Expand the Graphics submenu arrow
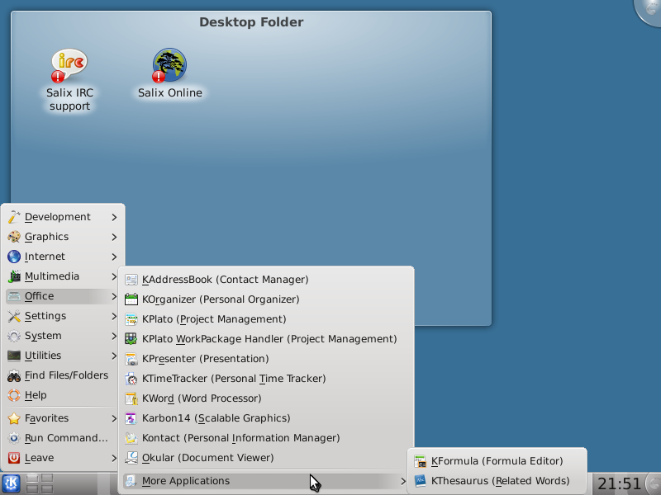 tap(114, 237)
